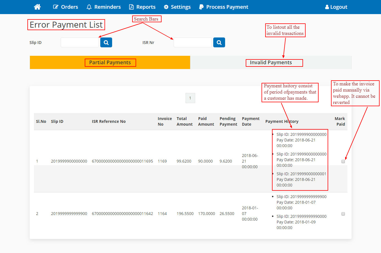Open the Reports menu item

point(146,7)
